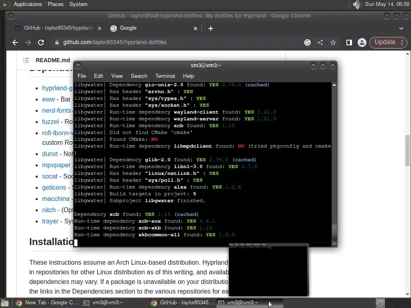Click terminal scrollbar down arrow
Image resolution: width=411 pixels, height=308 pixels.
[334, 244]
